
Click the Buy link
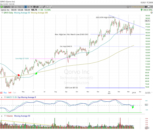pos(5,92)
